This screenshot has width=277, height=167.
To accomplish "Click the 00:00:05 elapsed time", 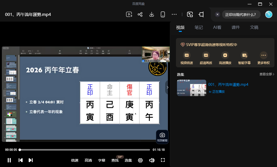I will coord(11,150).
